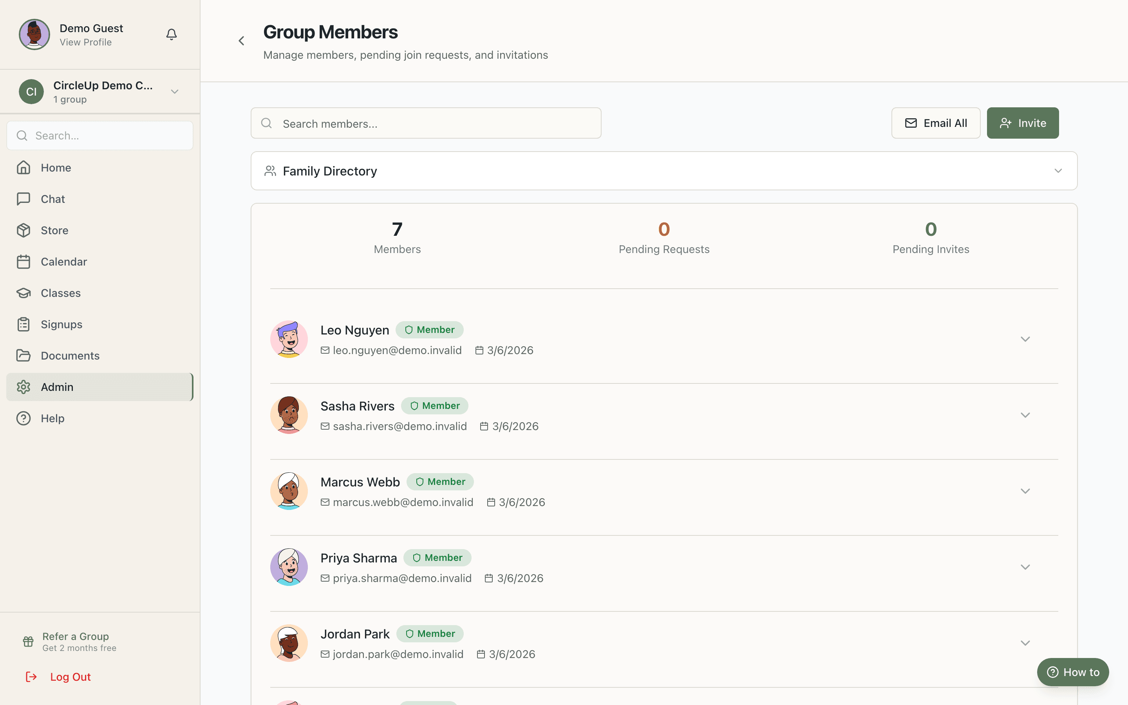Click the jordan.park@demo.invalid email
This screenshot has width=1128, height=705.
click(398, 654)
